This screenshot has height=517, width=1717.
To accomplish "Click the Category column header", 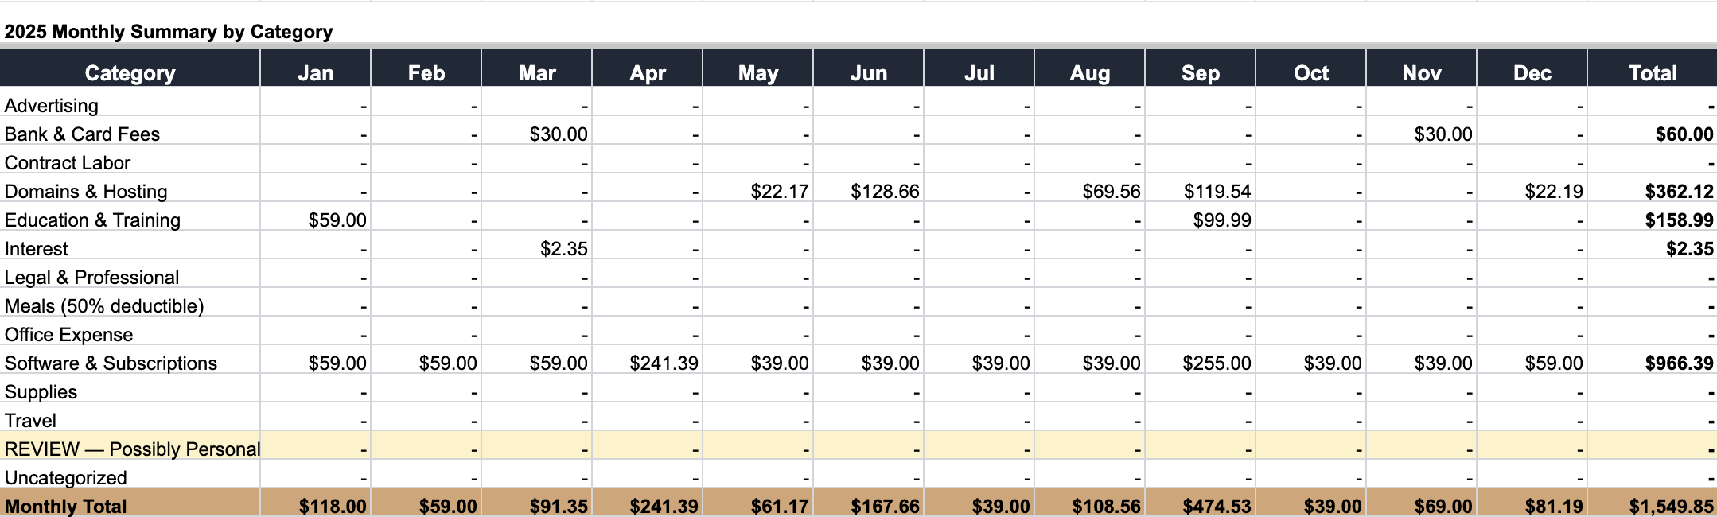I will point(130,73).
